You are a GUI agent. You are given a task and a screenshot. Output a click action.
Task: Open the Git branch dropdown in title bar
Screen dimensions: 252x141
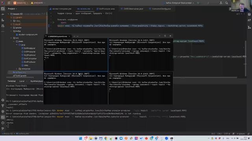(x=38, y=3)
